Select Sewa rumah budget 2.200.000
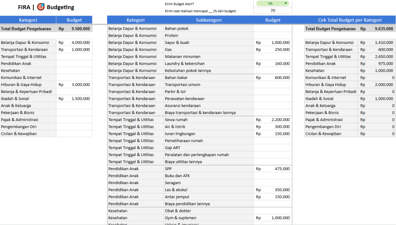This screenshot has height=225, width=396. (273, 119)
